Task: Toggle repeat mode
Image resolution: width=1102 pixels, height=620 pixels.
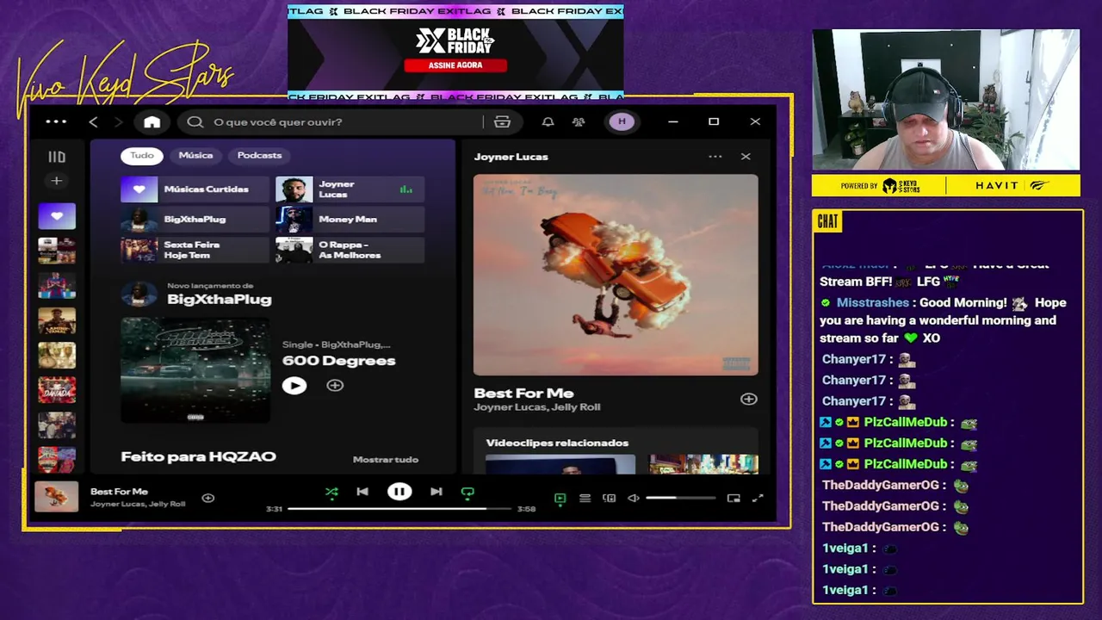Action: click(x=467, y=493)
